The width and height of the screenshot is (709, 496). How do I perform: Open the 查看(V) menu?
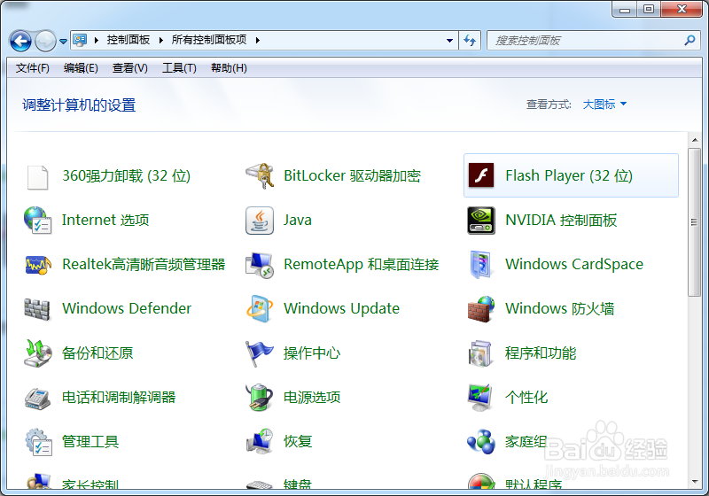click(129, 68)
